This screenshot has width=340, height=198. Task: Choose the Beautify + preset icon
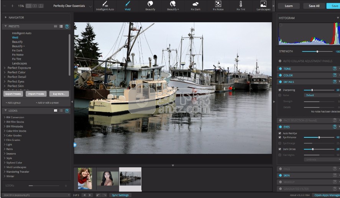[x=173, y=4]
